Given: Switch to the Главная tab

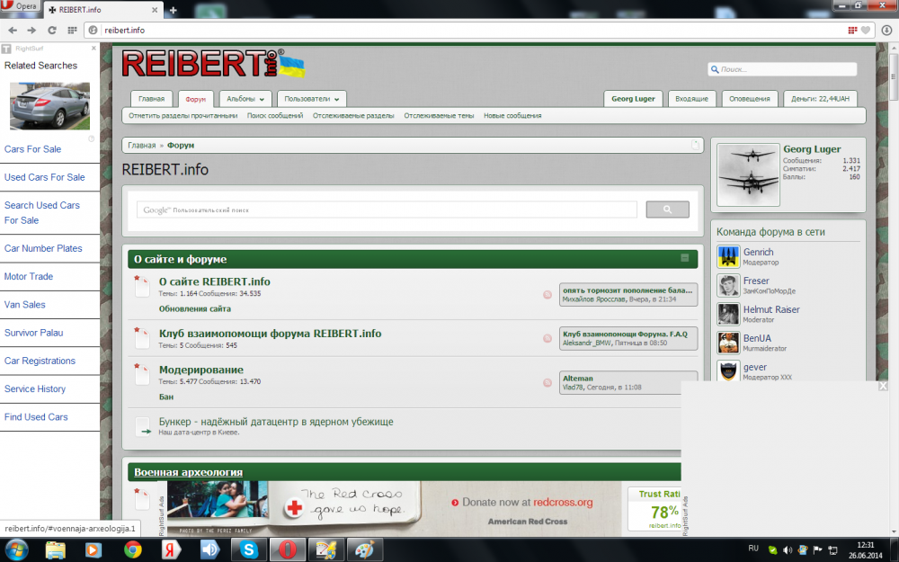Looking at the screenshot, I should pyautogui.click(x=151, y=99).
